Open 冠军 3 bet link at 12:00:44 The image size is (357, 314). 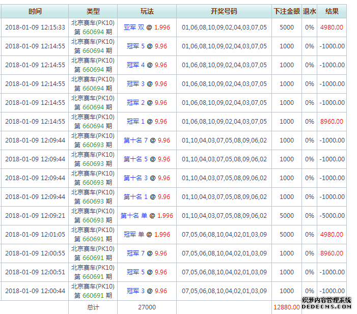click(x=147, y=291)
